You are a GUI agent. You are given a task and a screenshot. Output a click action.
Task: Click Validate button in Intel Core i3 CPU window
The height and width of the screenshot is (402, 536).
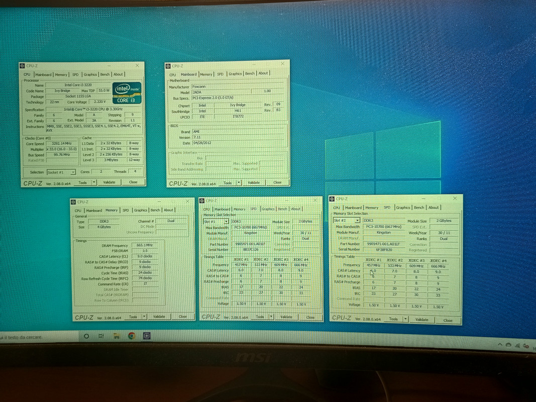(109, 182)
